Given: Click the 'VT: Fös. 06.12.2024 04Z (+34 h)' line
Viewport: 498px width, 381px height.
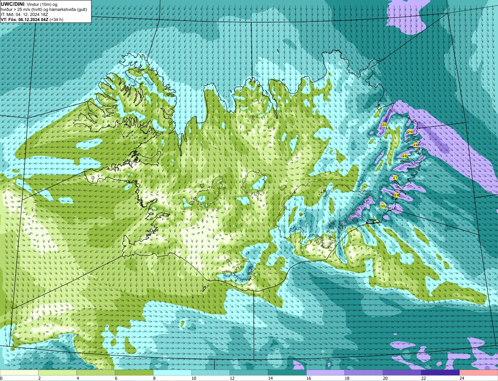Looking at the screenshot, I should click(32, 19).
